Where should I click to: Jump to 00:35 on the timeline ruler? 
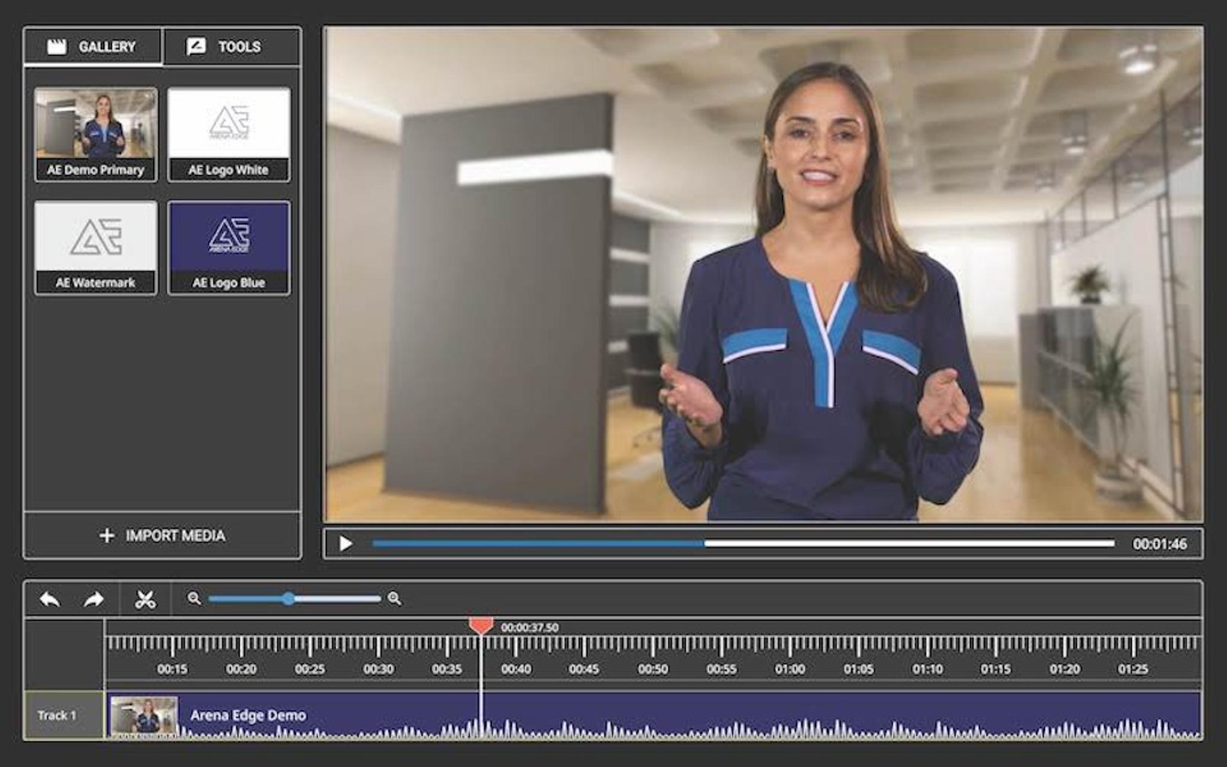pos(447,669)
